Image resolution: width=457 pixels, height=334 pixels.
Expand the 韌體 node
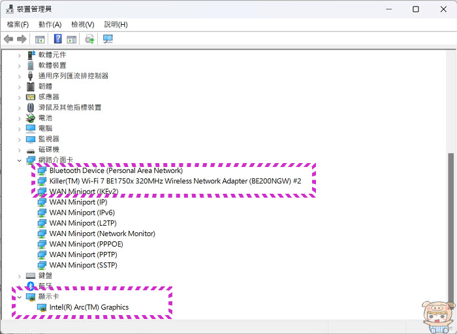point(19,87)
